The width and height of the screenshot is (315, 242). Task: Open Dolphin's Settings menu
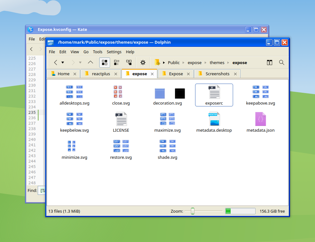[114, 52]
